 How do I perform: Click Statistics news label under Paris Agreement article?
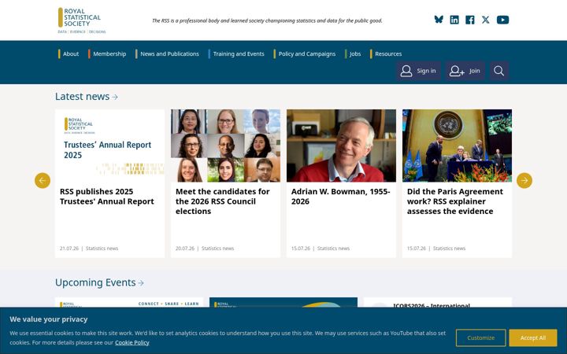coord(449,249)
